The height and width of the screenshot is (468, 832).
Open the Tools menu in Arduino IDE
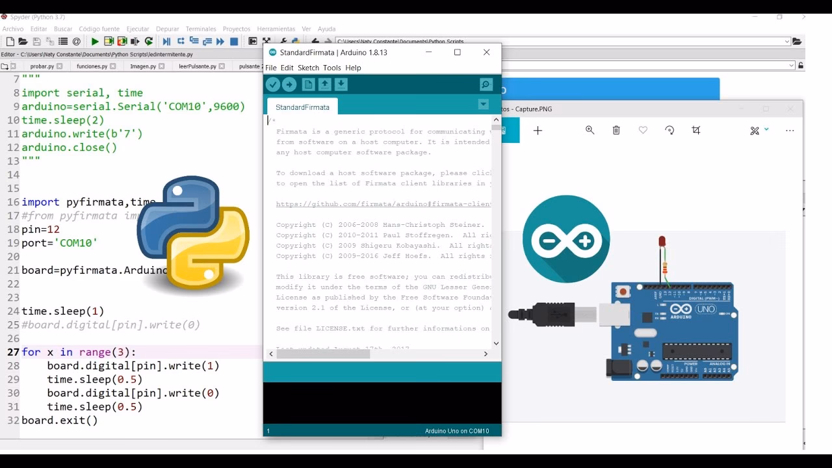[x=333, y=68]
